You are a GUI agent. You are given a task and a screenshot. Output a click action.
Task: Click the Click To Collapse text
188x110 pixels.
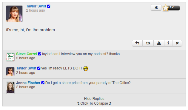click(x=94, y=103)
